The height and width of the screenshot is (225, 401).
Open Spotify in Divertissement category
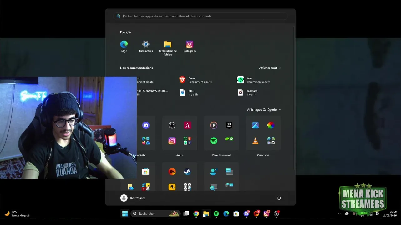coord(214,141)
